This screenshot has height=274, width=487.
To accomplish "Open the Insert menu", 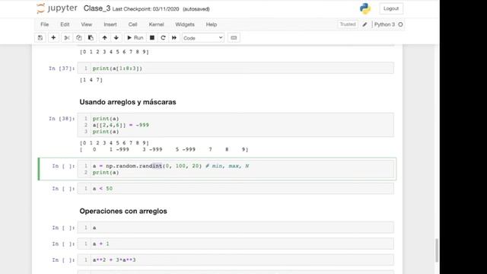I will click(x=110, y=24).
